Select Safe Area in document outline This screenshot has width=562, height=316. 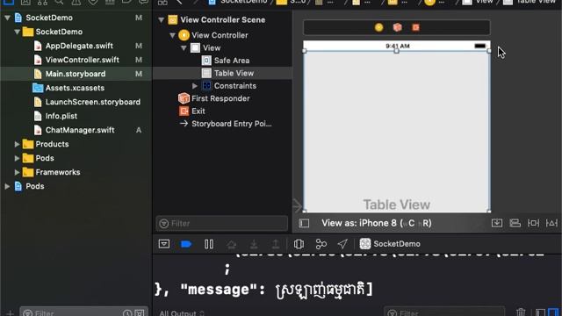[232, 61]
